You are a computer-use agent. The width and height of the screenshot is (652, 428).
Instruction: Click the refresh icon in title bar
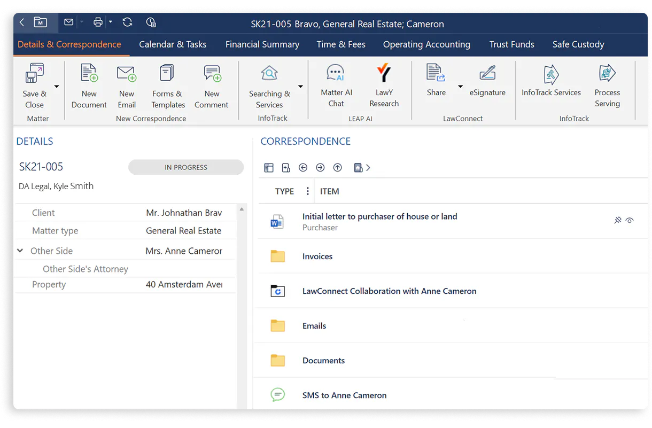click(127, 22)
